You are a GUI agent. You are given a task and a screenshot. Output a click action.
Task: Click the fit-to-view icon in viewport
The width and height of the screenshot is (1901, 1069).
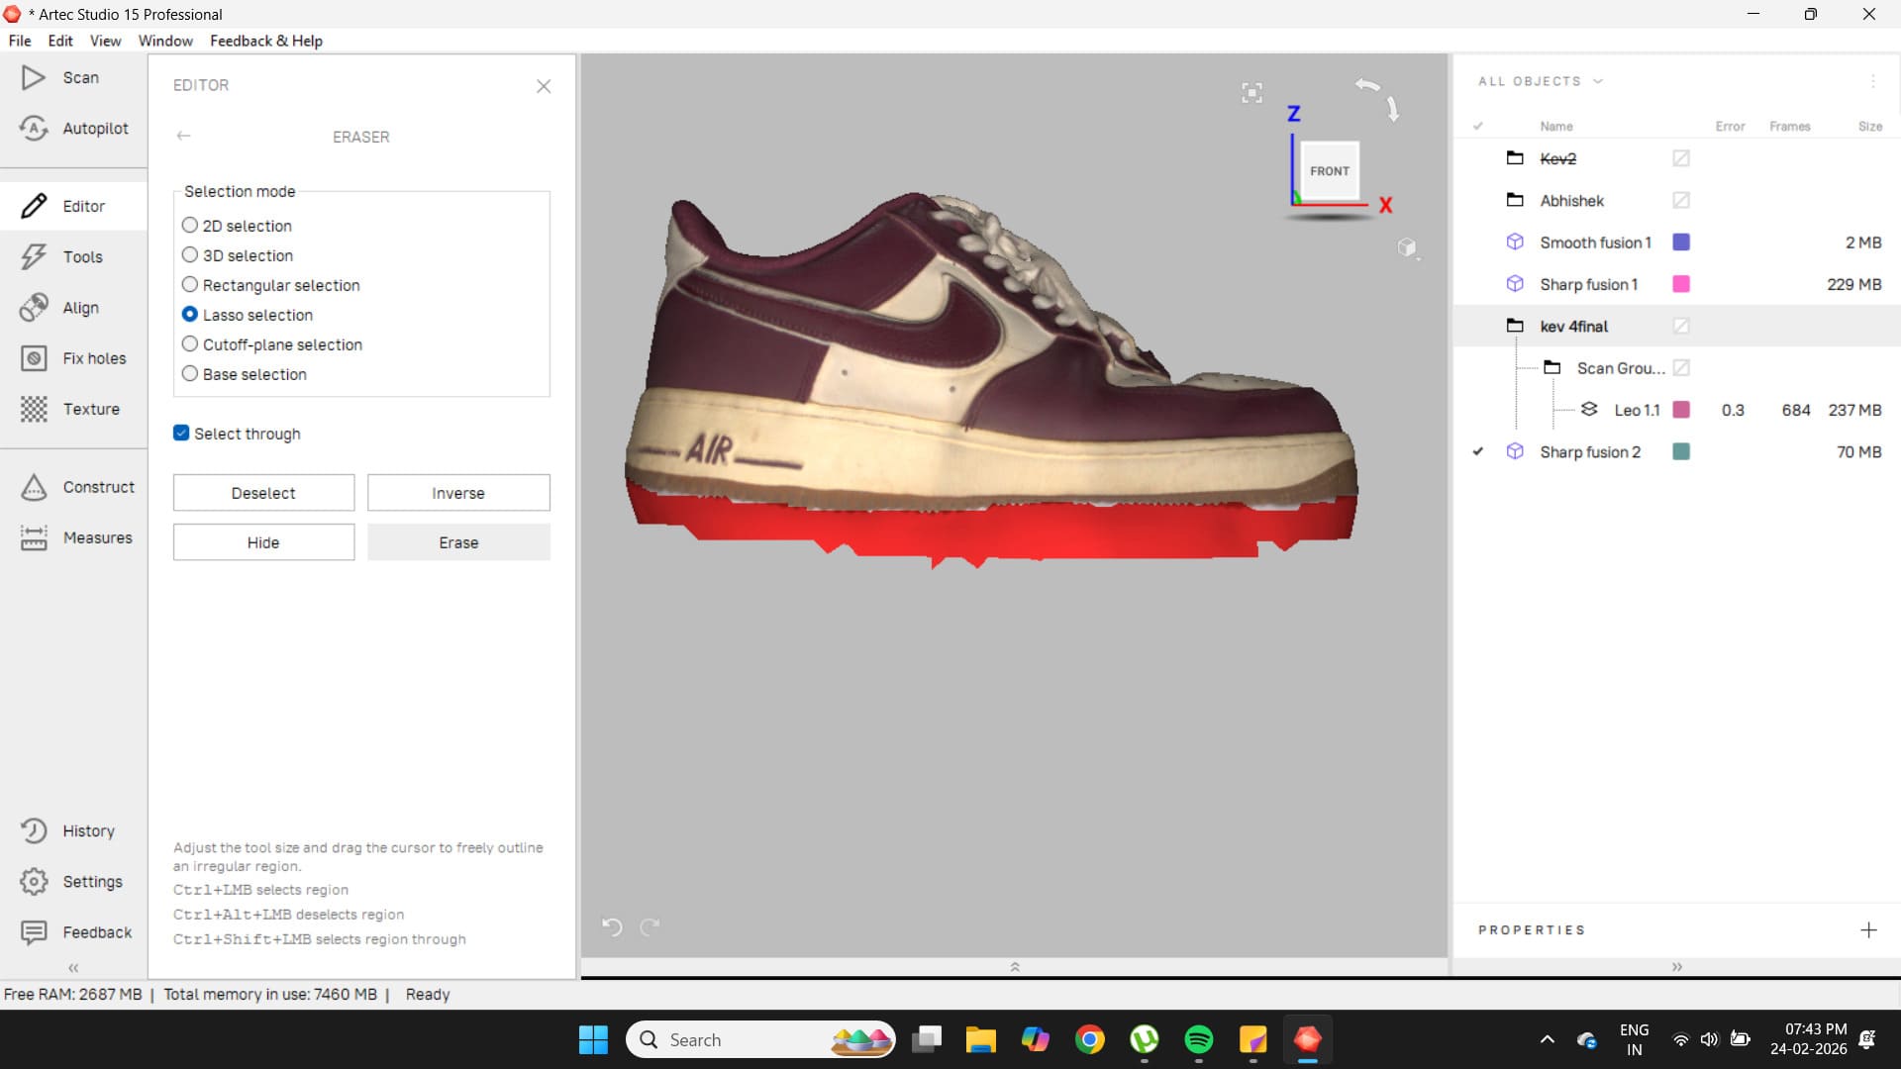point(1251,93)
